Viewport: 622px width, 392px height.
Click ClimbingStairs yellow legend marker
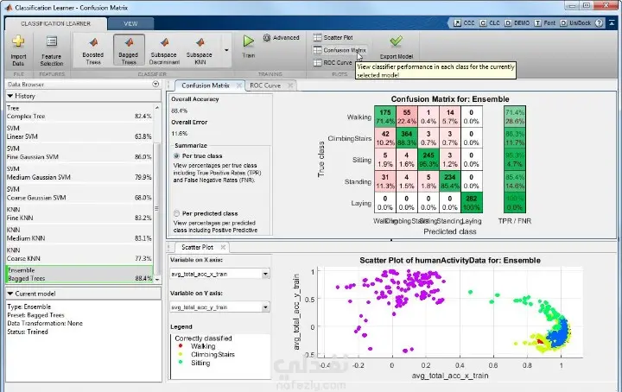(x=181, y=354)
